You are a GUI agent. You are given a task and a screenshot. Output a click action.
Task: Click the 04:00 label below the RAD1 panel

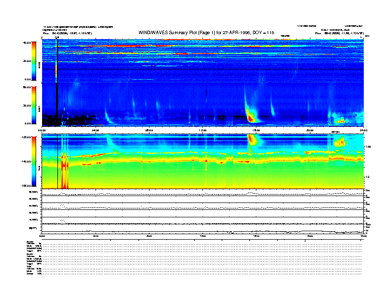(96, 130)
